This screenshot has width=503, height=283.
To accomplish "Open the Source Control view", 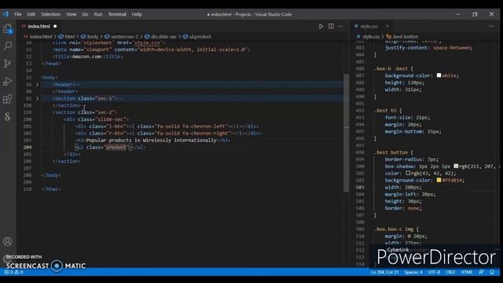I will [x=8, y=63].
